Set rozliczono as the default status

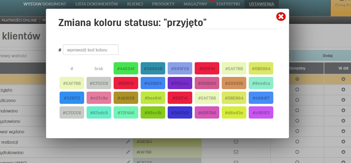click(x=297, y=100)
